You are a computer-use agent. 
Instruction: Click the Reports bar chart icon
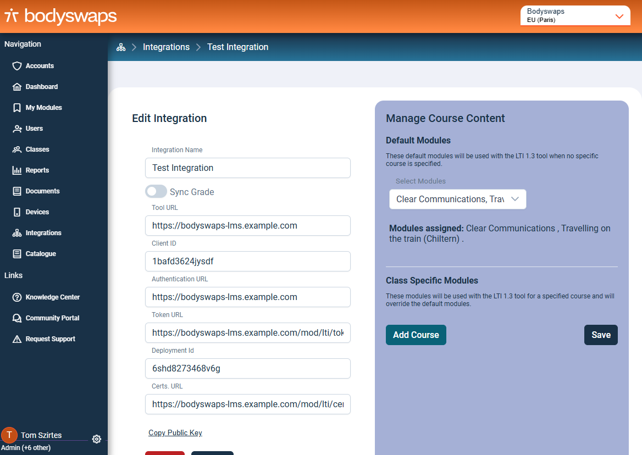(17, 170)
